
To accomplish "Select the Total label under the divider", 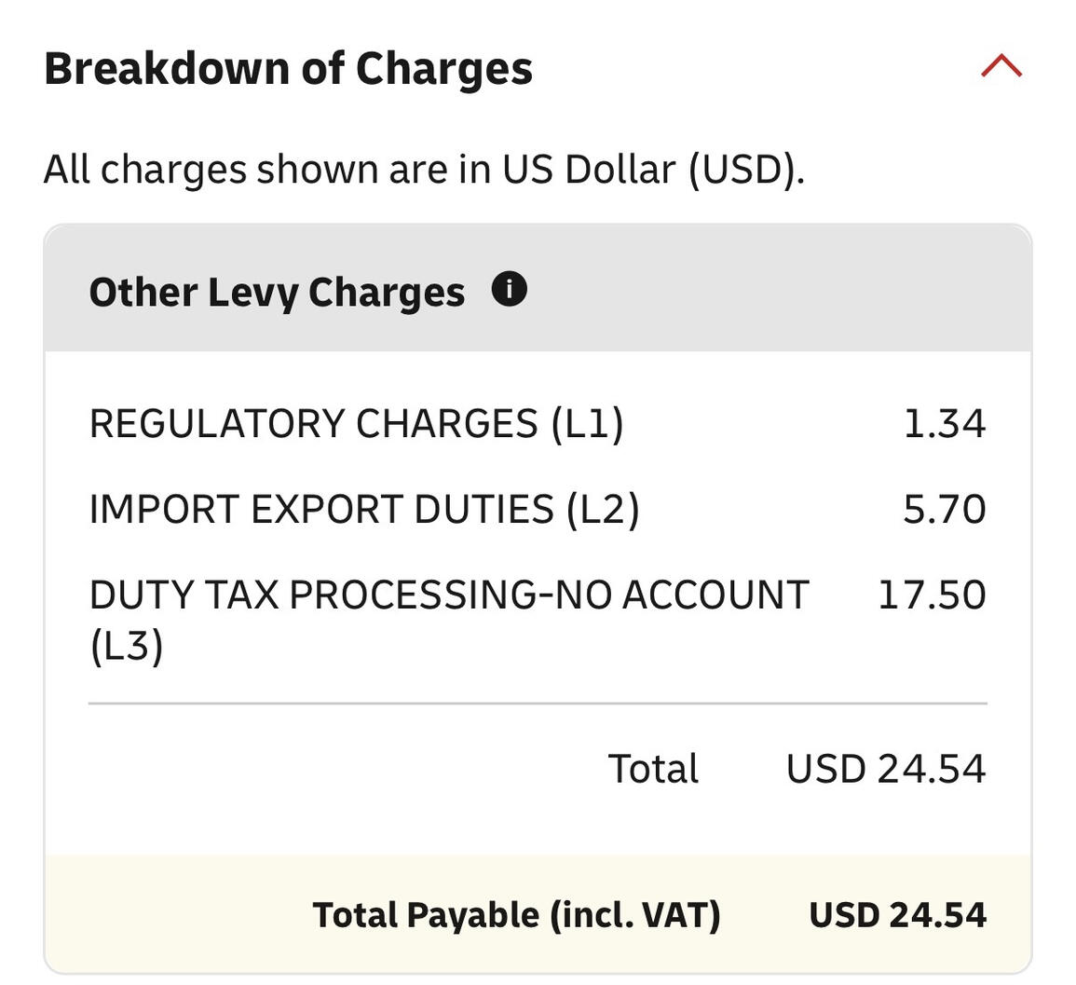I will [653, 770].
